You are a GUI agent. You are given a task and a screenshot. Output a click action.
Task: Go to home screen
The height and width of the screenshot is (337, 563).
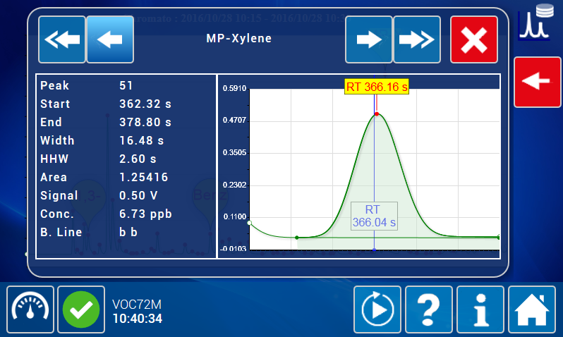[x=532, y=310]
